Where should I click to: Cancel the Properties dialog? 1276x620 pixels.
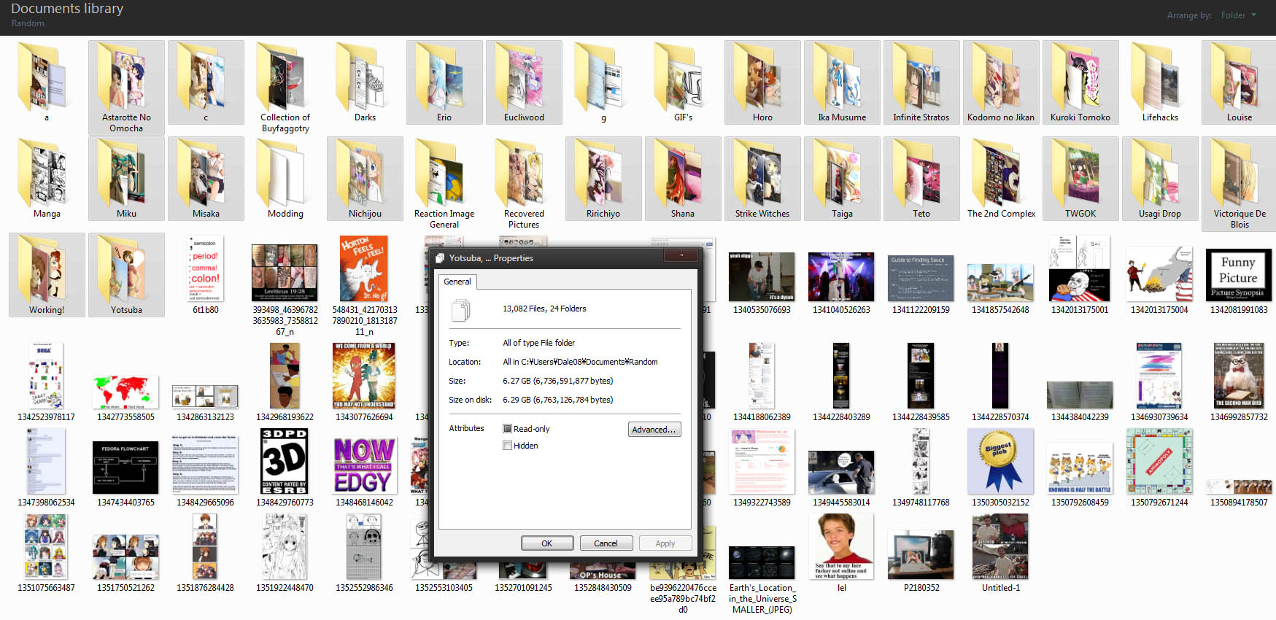click(606, 543)
